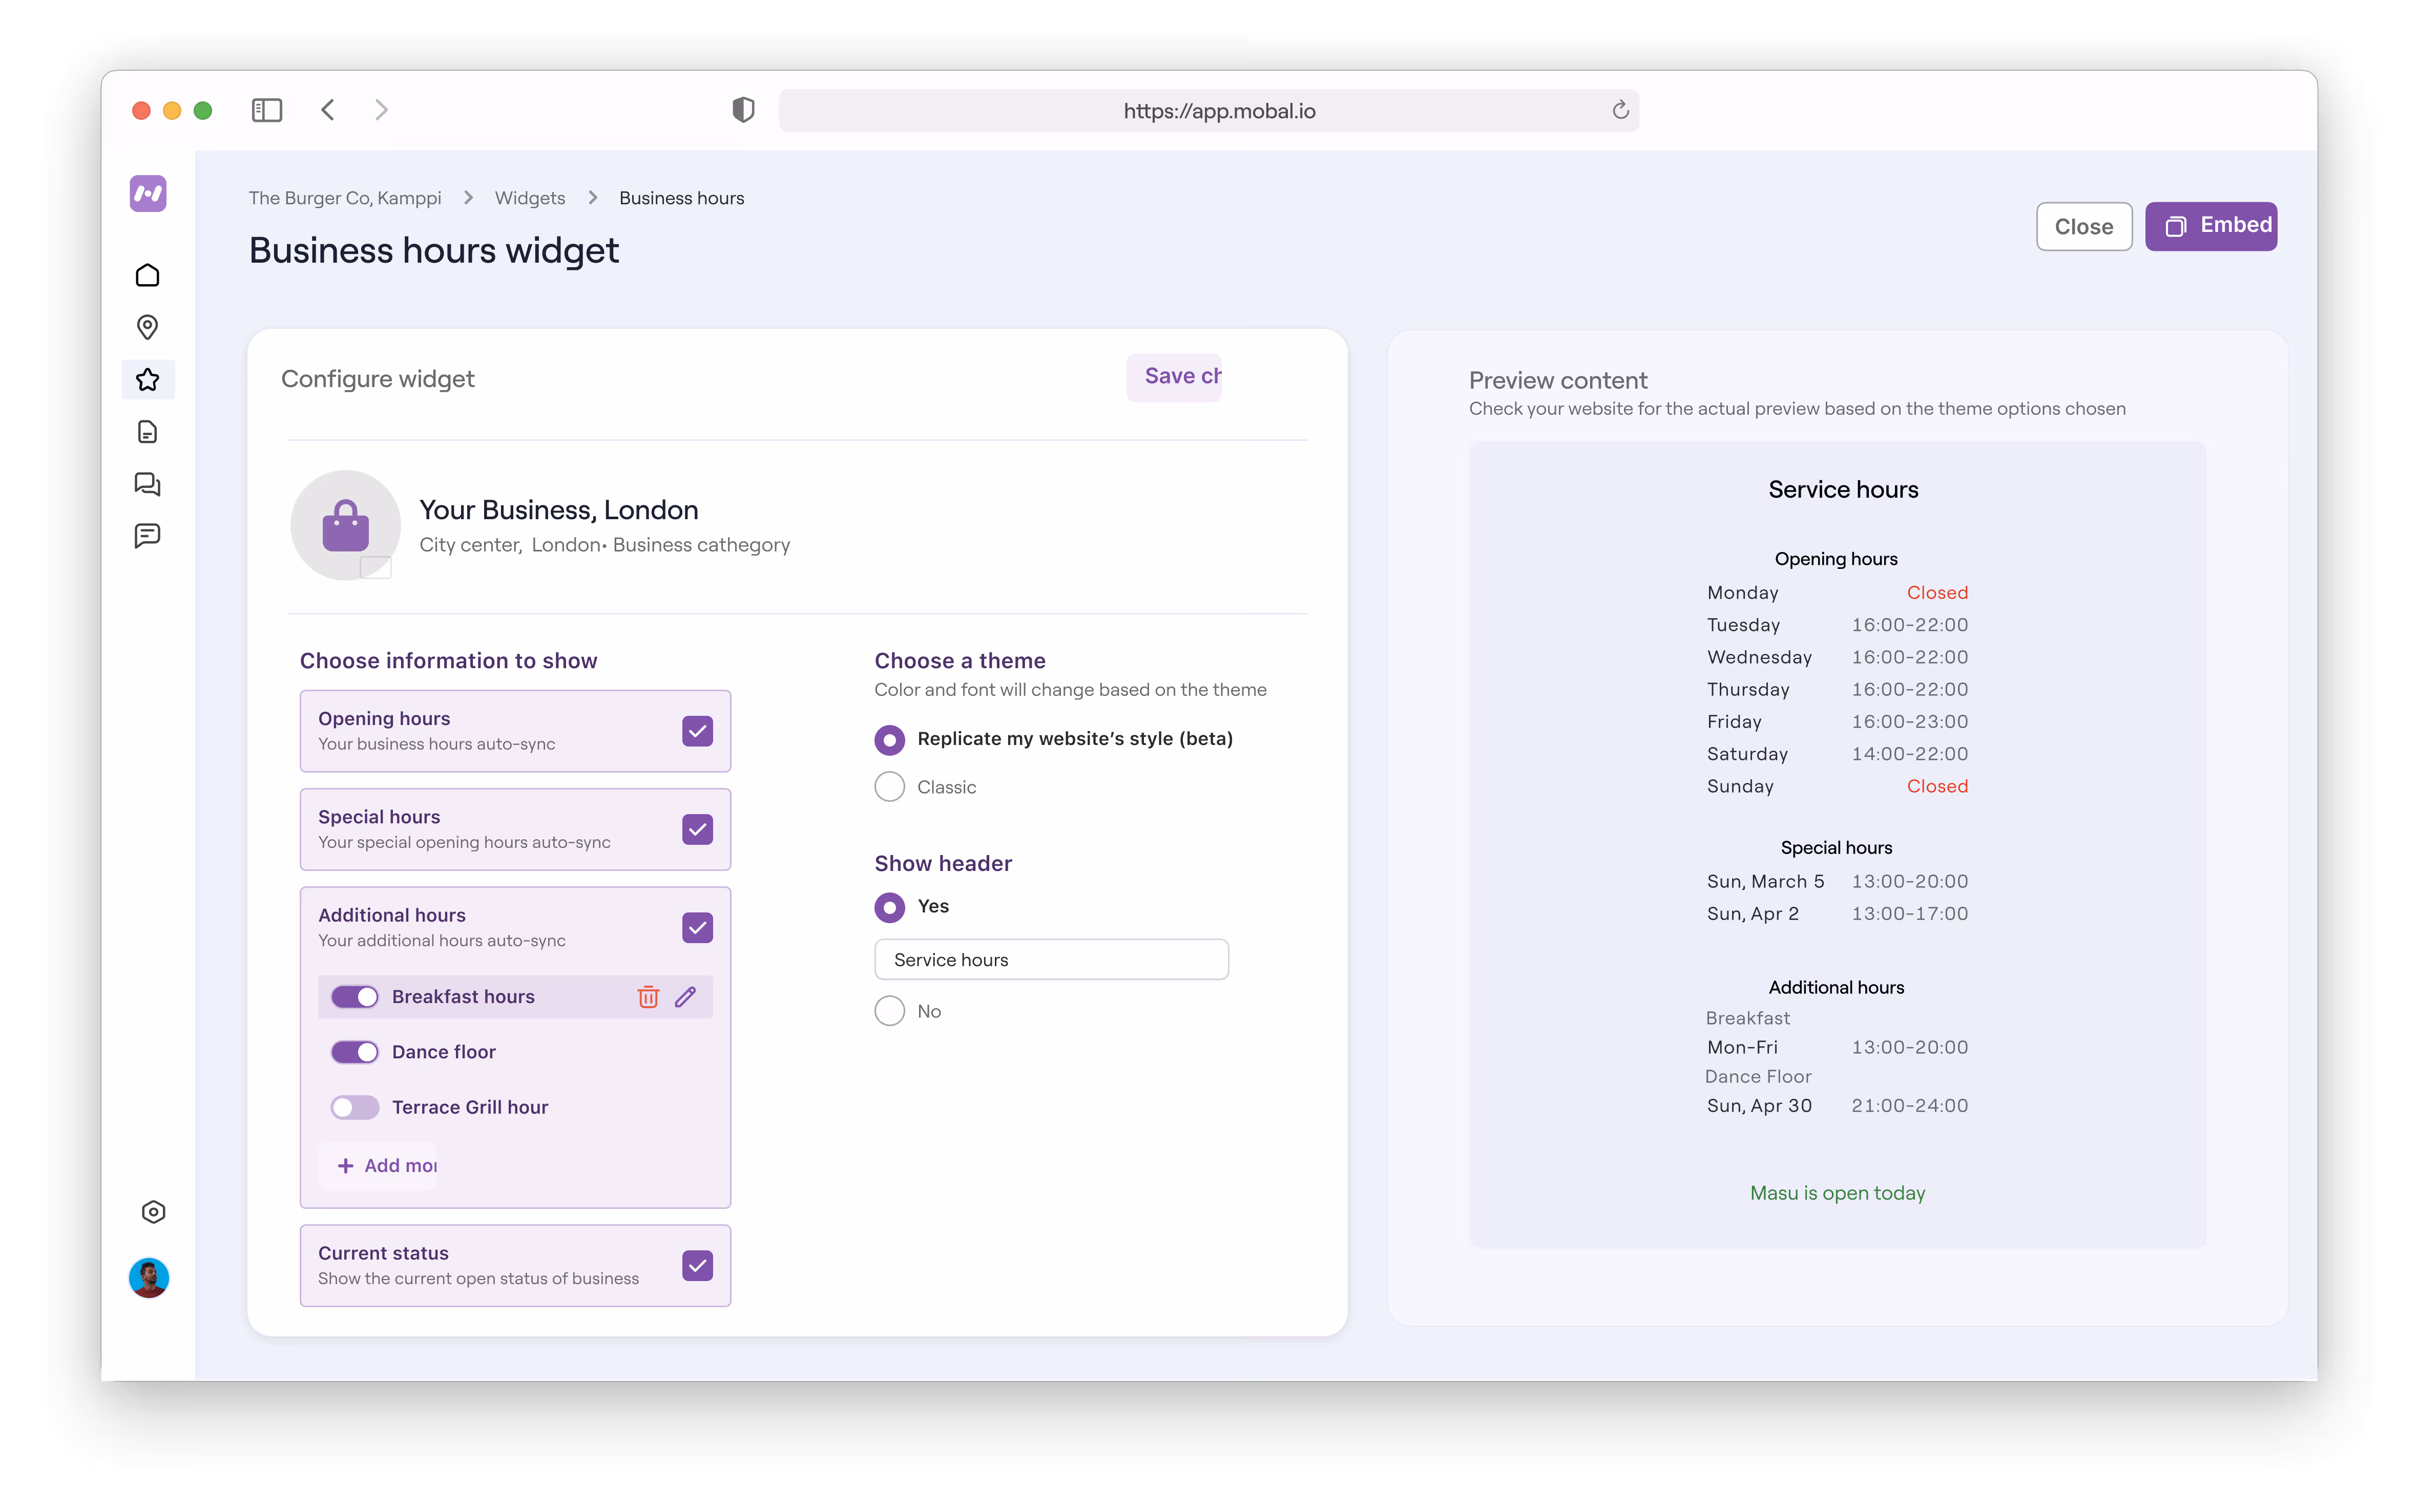The width and height of the screenshot is (2418, 1512).
Task: Click the browser URL address bar
Action: click(1208, 110)
